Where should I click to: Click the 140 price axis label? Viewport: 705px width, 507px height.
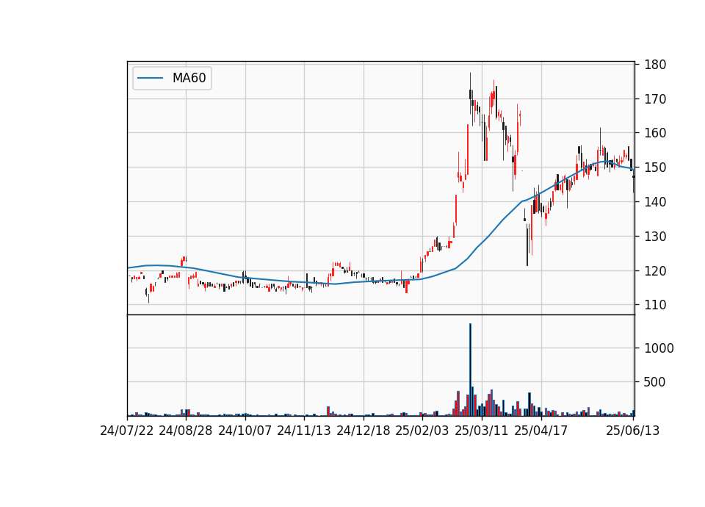pyautogui.click(x=655, y=202)
